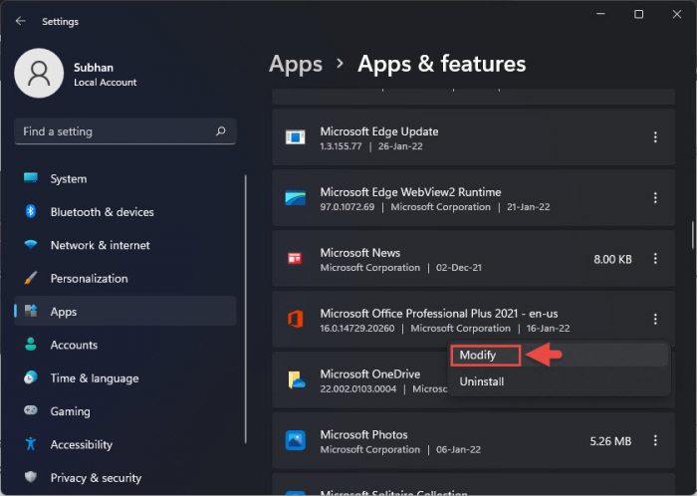Open more options for Microsoft News
The image size is (697, 496).
655,259
